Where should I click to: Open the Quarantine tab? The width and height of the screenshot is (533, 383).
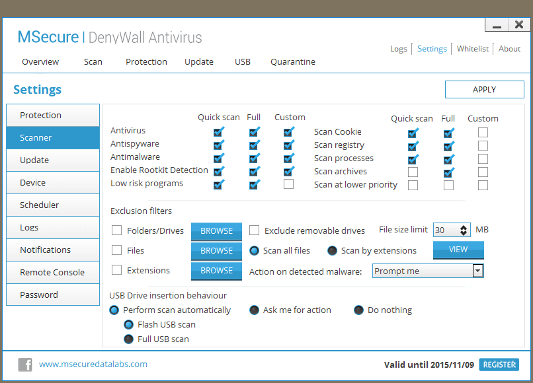(x=293, y=62)
